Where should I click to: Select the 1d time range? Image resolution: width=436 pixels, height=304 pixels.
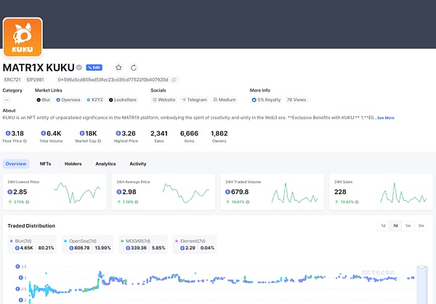tap(384, 225)
